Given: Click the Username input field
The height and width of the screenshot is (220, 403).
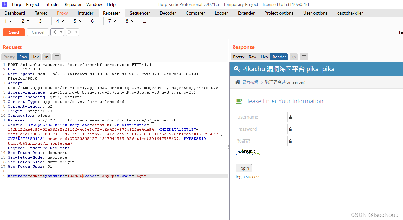Looking at the screenshot, I should click(261, 117).
